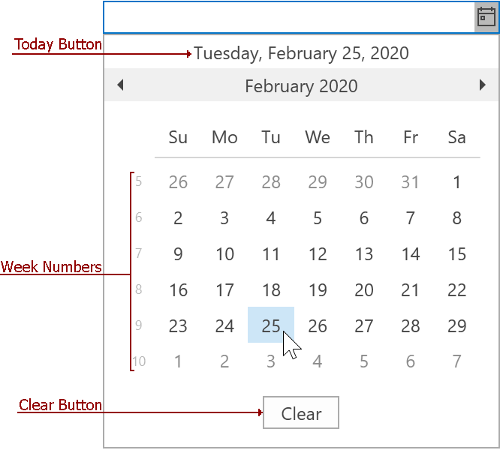Go to the next month using the right arrow

[x=483, y=85]
